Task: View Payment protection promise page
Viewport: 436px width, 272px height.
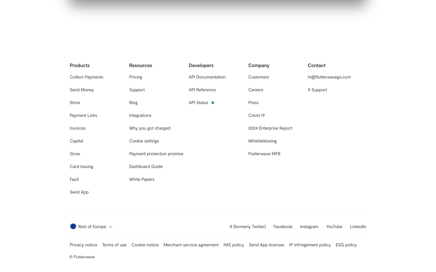Action: (x=156, y=154)
